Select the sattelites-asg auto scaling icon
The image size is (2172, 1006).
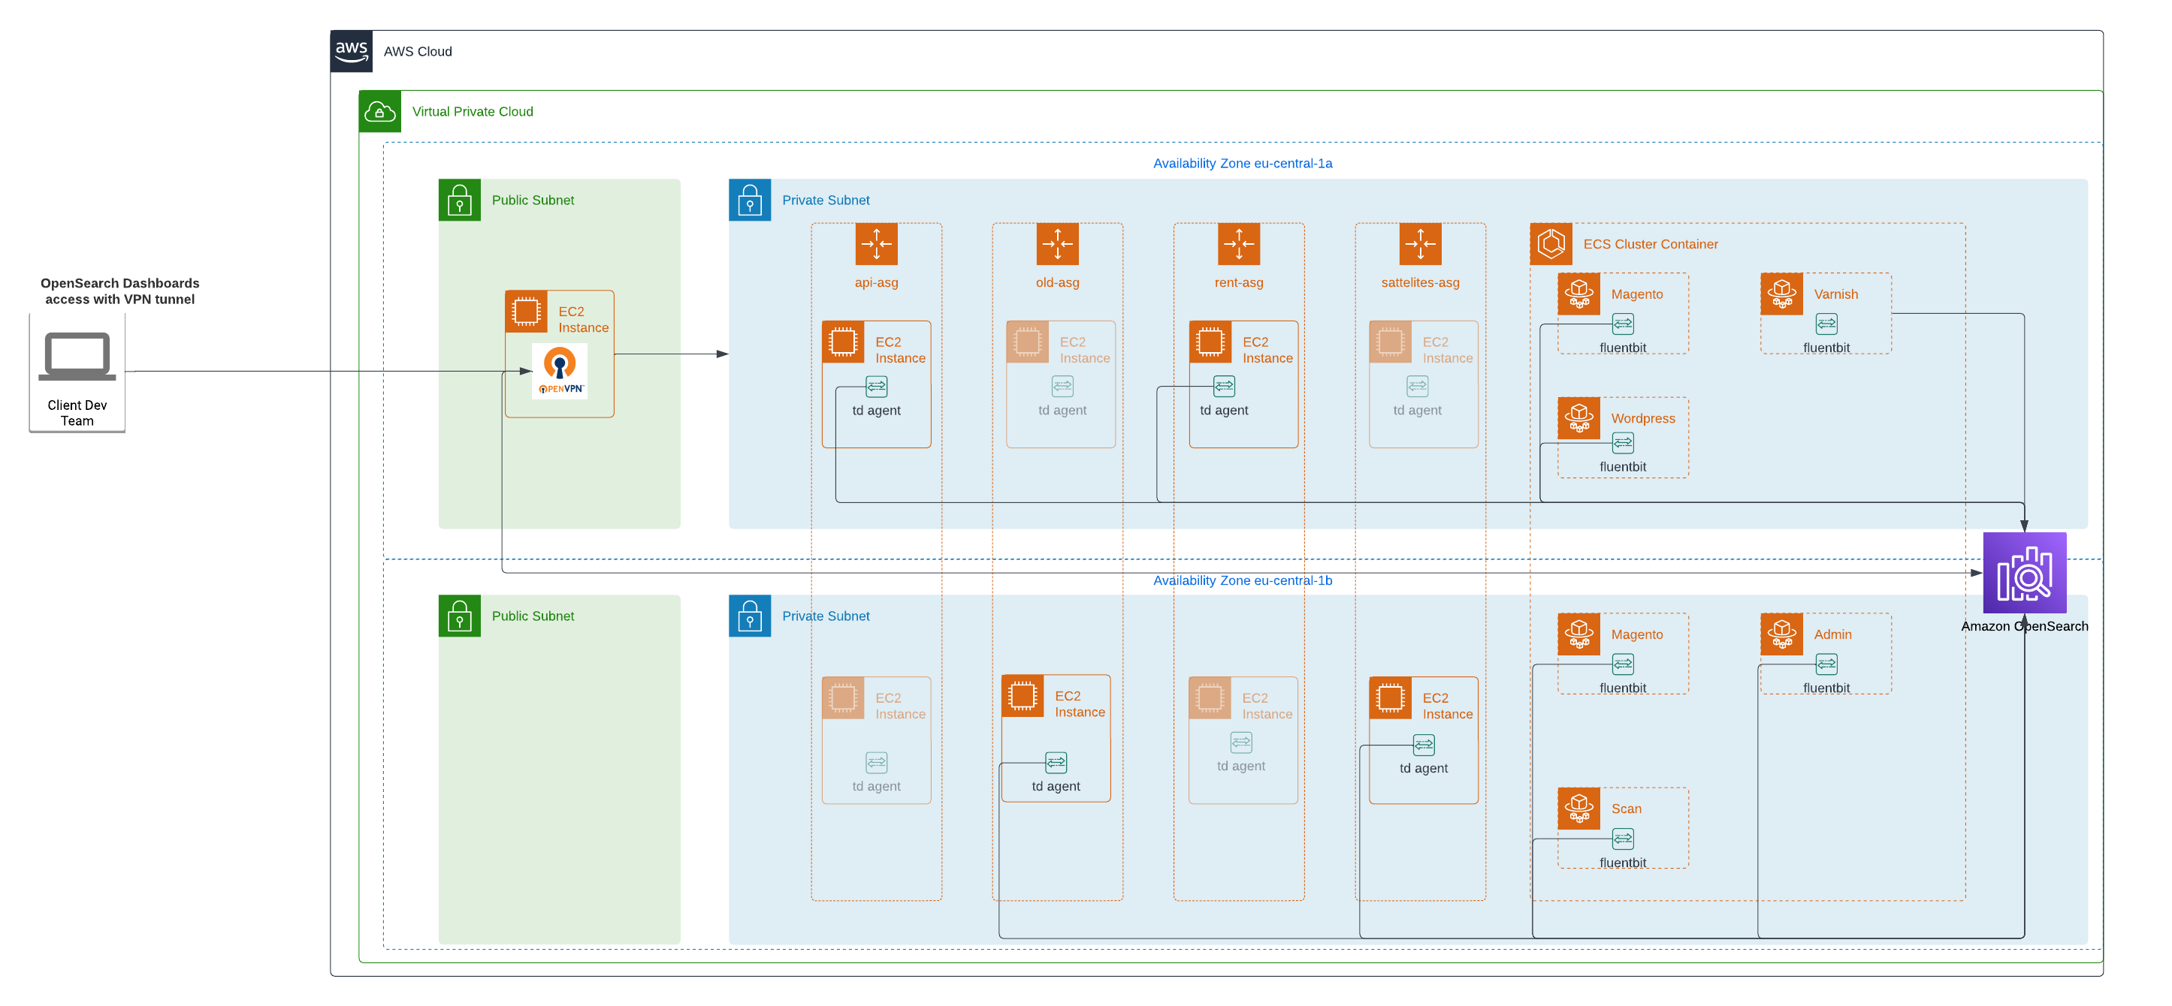coord(1420,244)
